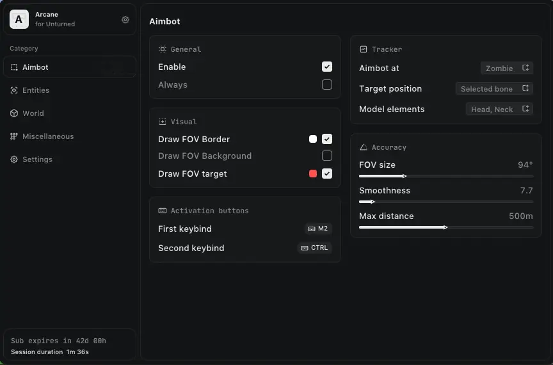Screen dimensions: 553x365
Task: Click the "Category" sidebar label
Action: (24, 49)
